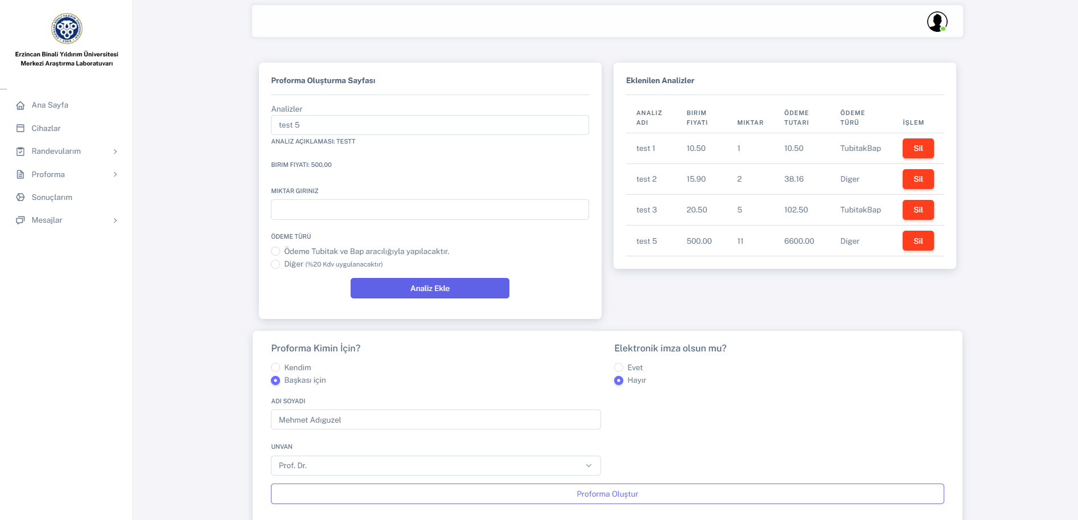Open the user profile avatar
Viewport: 1078px width, 520px height.
point(936,22)
